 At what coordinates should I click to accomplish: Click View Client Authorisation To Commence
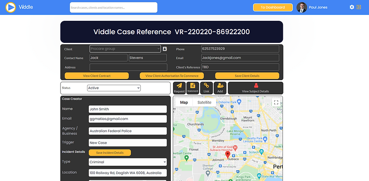pyautogui.click(x=172, y=76)
